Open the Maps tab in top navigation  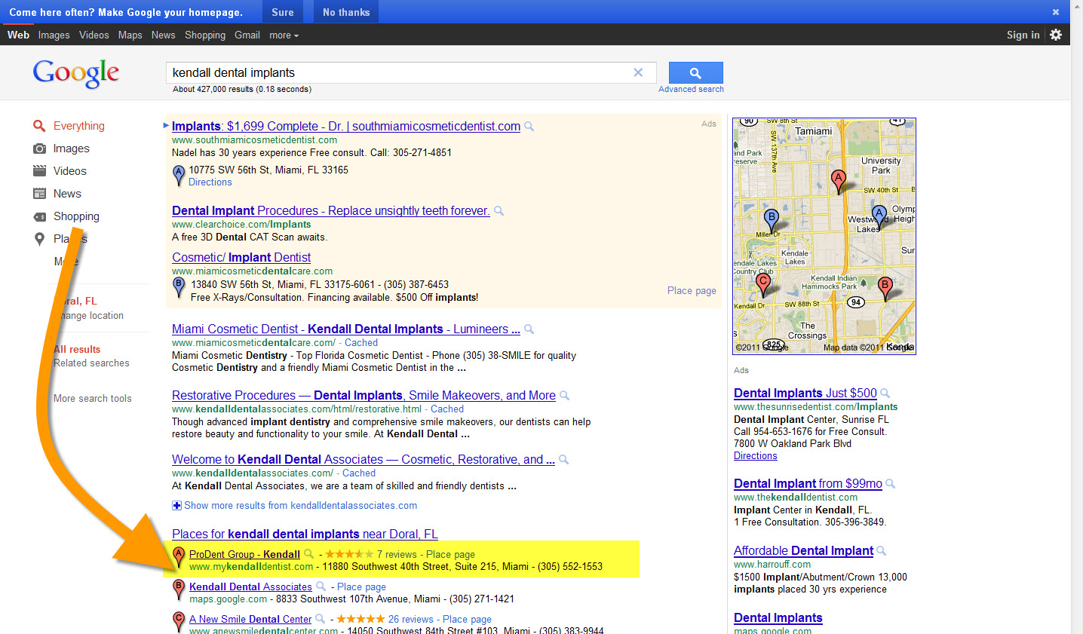(130, 35)
